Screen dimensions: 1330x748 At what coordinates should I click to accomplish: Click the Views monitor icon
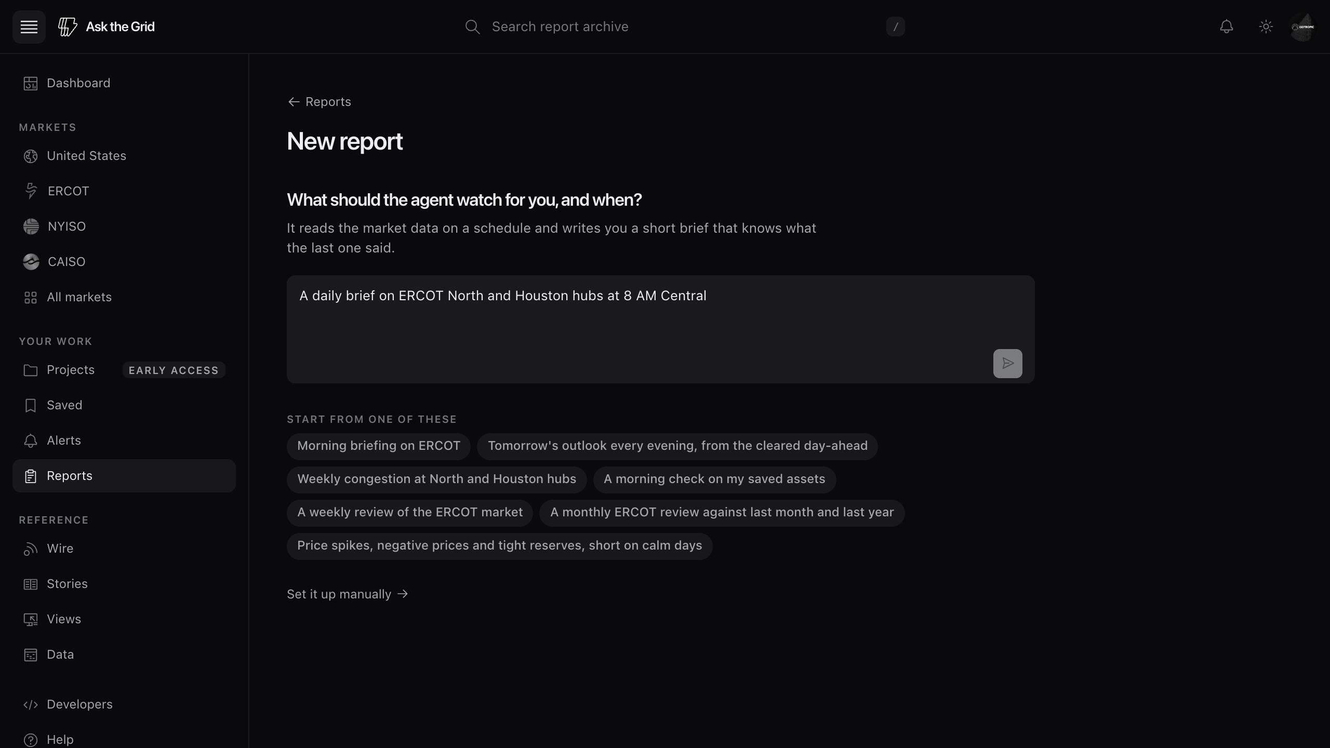31,619
